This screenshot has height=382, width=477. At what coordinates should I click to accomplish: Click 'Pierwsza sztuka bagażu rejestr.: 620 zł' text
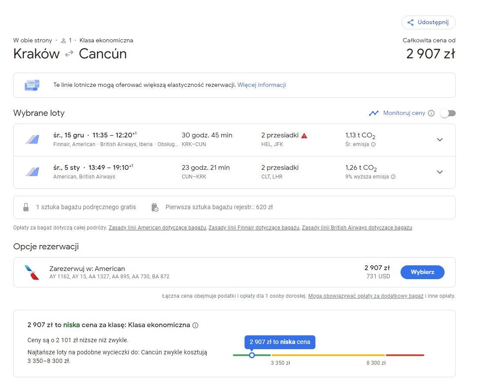219,207
